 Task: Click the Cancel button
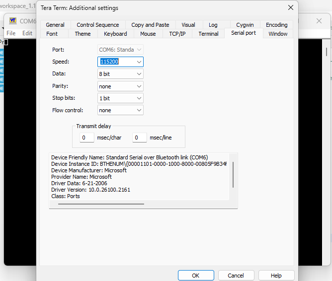236,276
